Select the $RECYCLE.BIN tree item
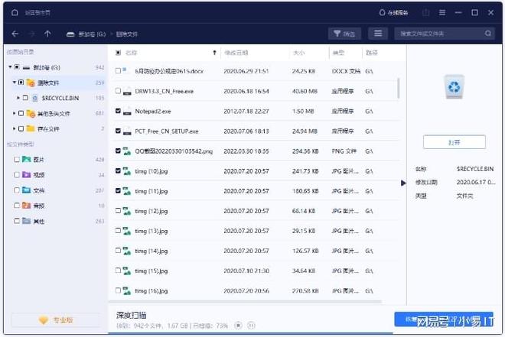505x337 pixels. (x=60, y=98)
